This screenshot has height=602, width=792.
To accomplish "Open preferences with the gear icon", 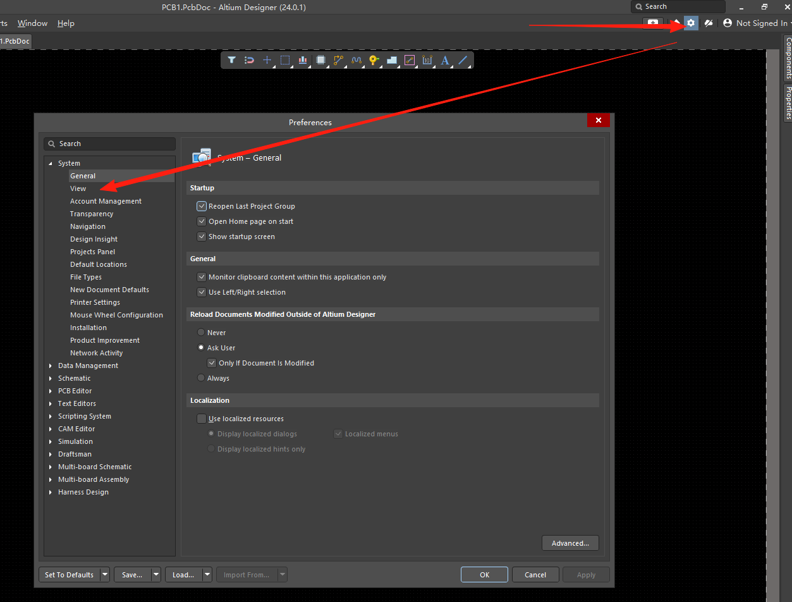I will click(691, 23).
